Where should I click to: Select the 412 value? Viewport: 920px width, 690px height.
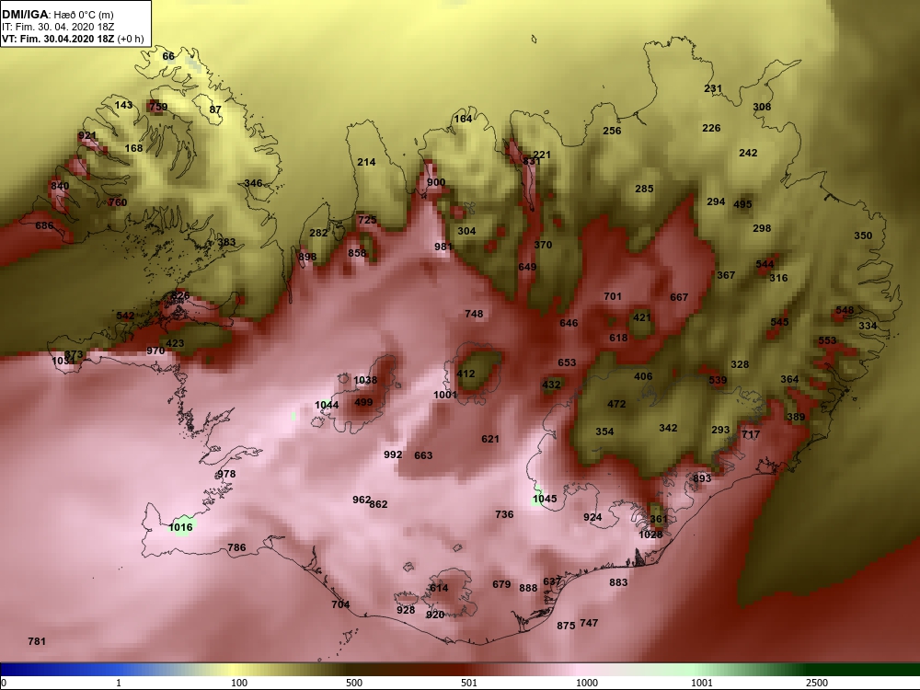tap(466, 374)
